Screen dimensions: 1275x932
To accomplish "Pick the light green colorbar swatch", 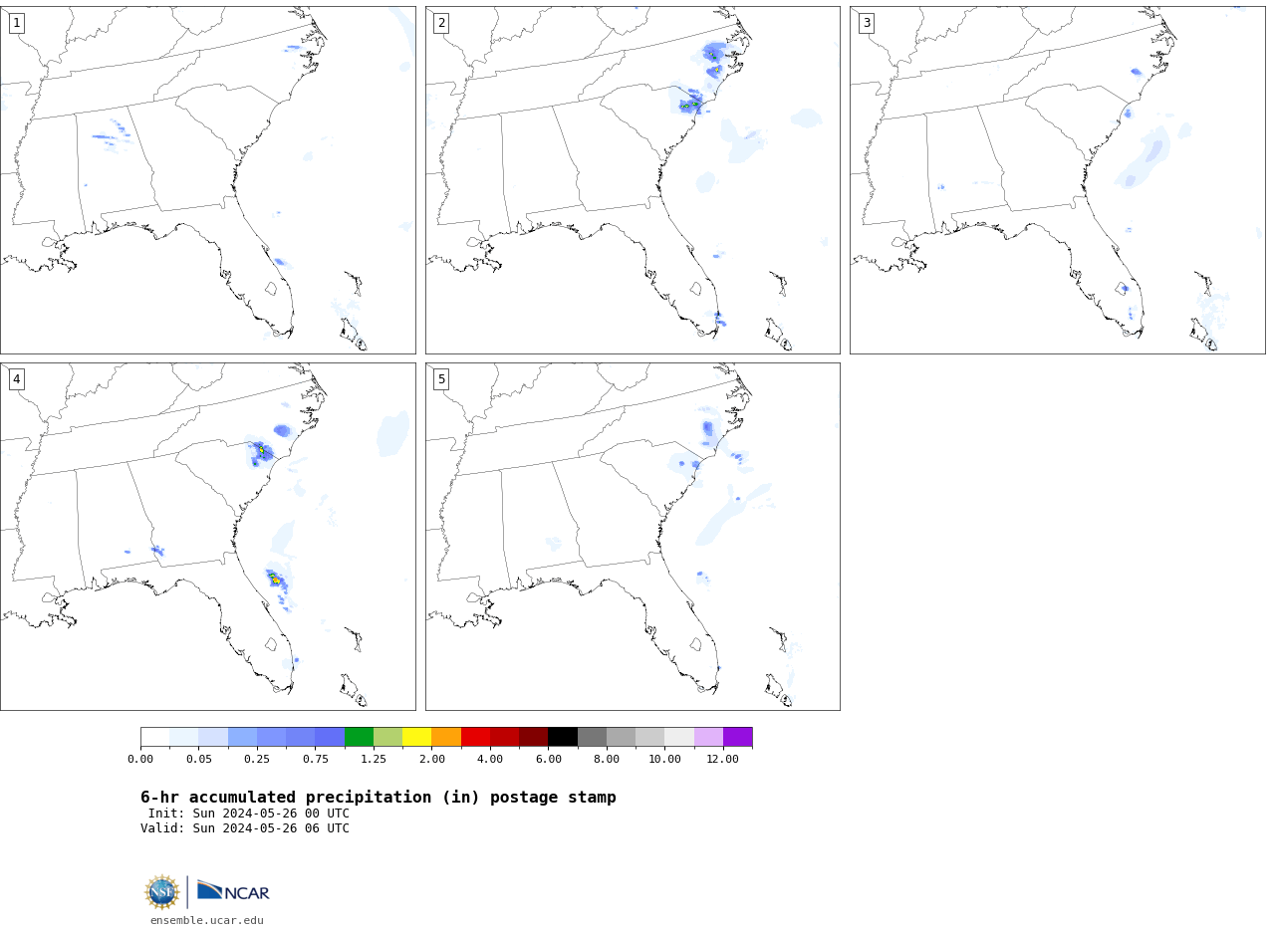I will coord(387,737).
